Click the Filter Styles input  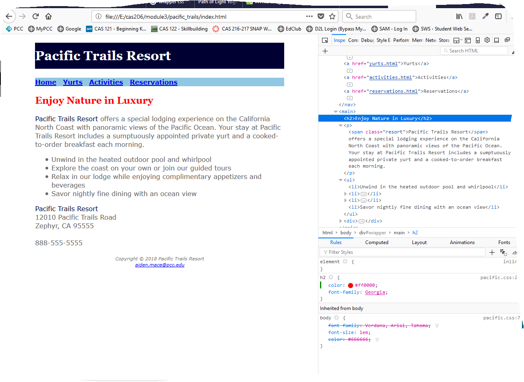[x=403, y=253]
